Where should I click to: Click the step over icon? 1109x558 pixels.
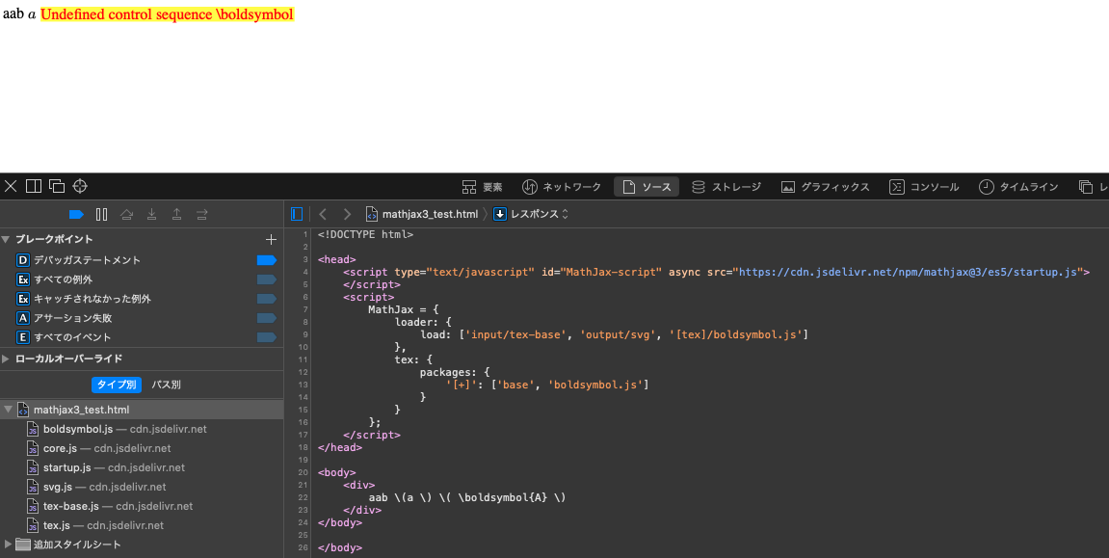(126, 214)
